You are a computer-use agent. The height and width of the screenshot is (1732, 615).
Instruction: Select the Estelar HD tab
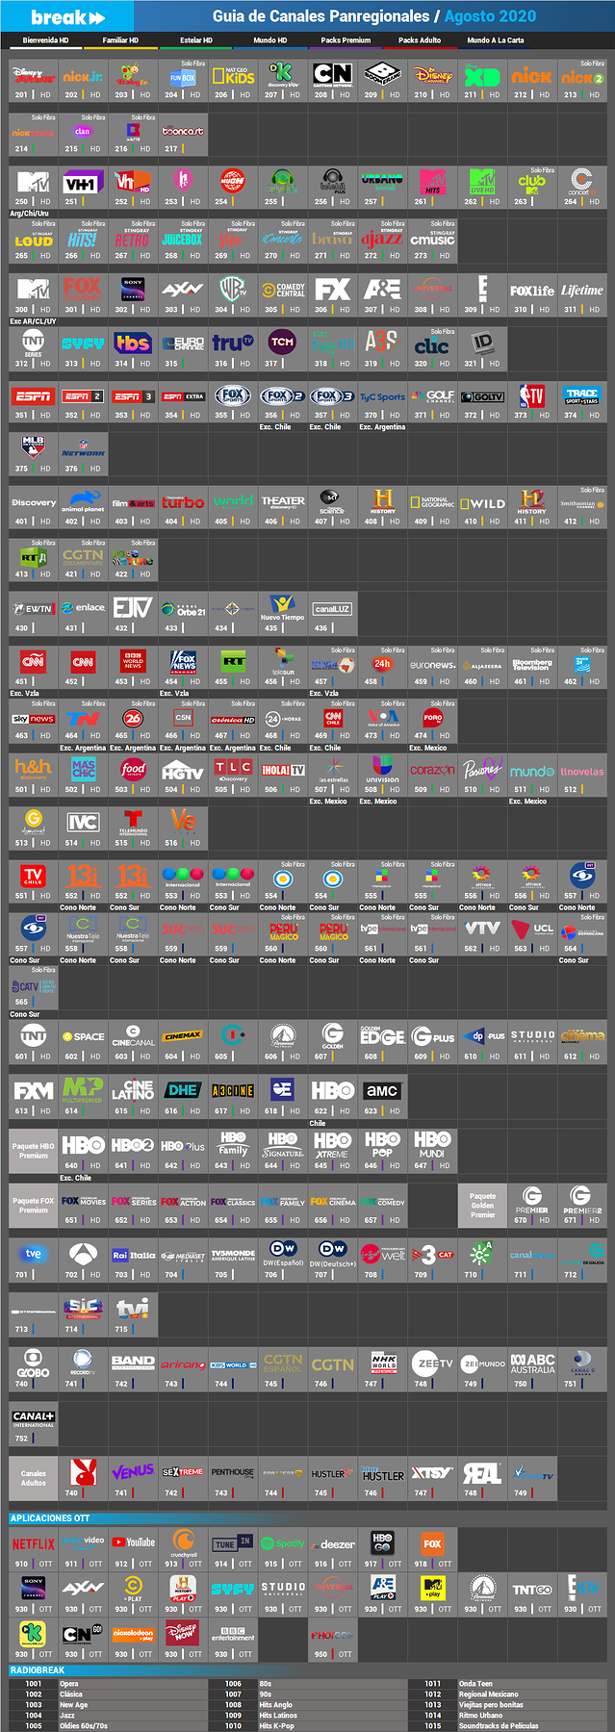(x=196, y=40)
